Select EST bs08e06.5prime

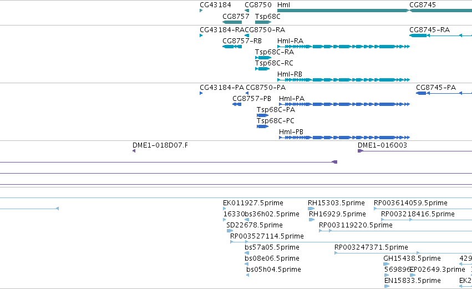coord(272,259)
